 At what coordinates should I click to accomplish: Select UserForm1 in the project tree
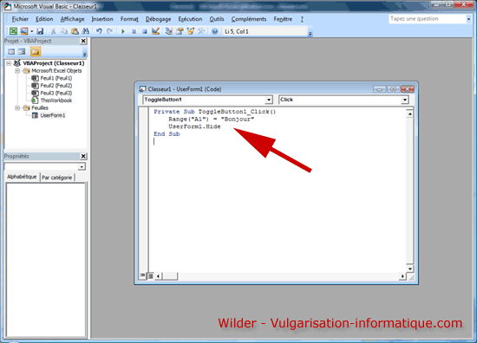click(x=53, y=115)
